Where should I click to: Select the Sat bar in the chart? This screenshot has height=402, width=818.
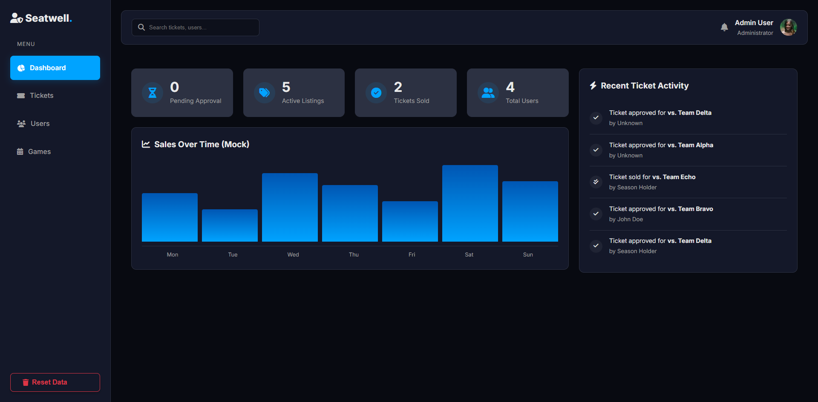[x=470, y=203]
